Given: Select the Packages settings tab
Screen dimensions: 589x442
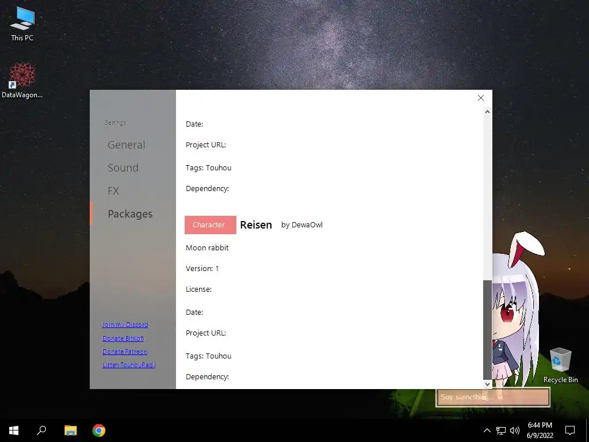Looking at the screenshot, I should pos(130,214).
